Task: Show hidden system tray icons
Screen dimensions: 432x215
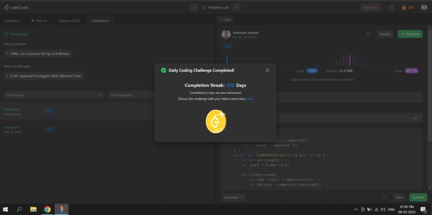Action: (x=356, y=210)
